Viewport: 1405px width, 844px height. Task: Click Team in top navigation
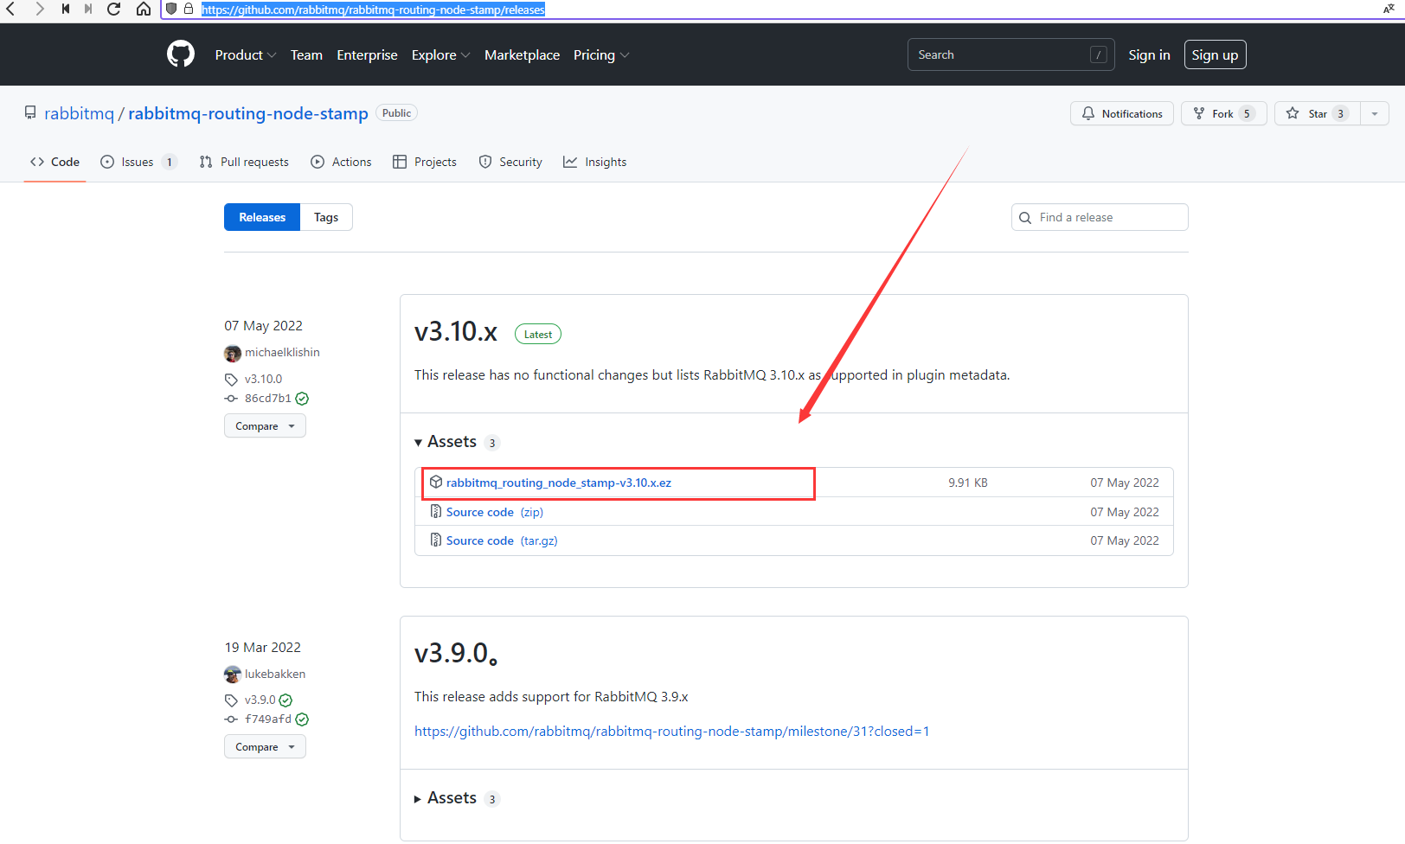coord(306,54)
